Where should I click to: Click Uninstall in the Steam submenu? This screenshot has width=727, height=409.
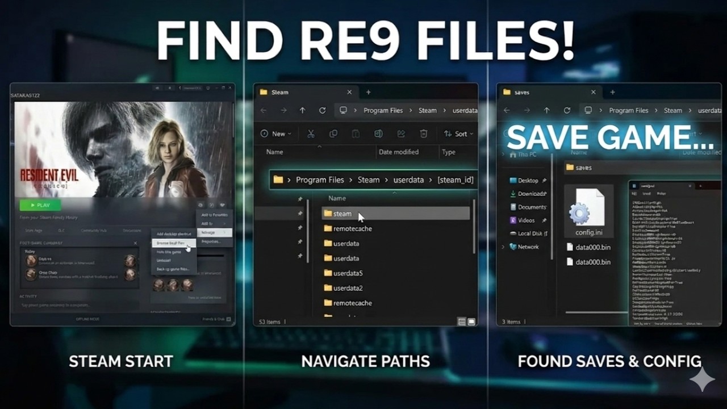[174, 260]
